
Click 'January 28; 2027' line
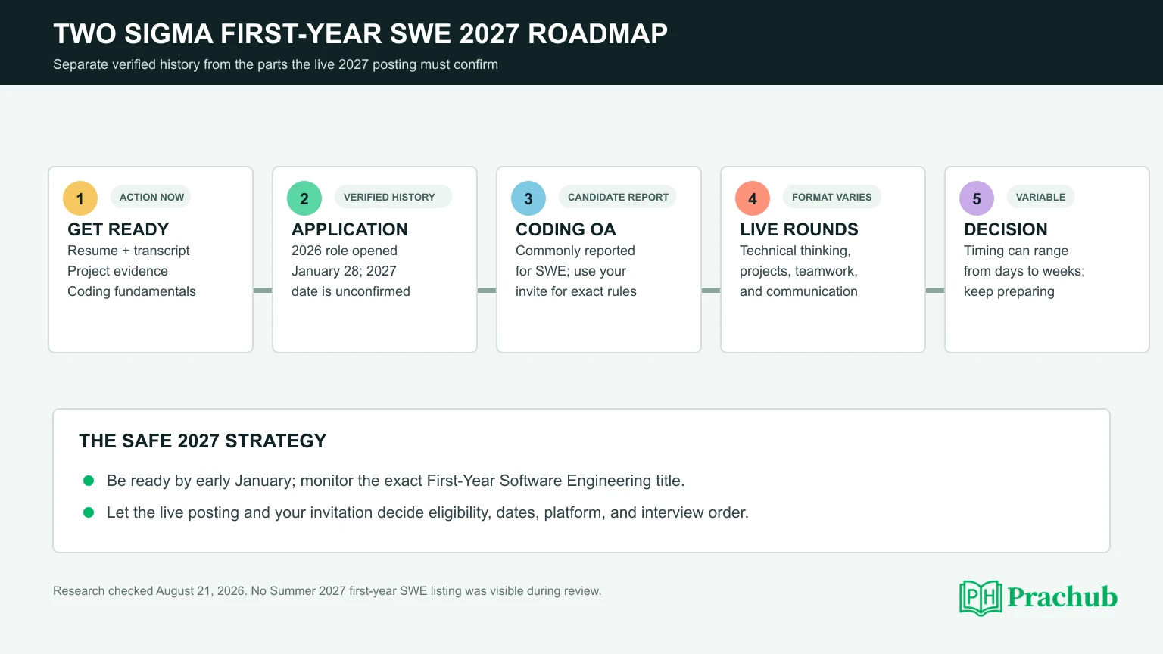pos(344,271)
